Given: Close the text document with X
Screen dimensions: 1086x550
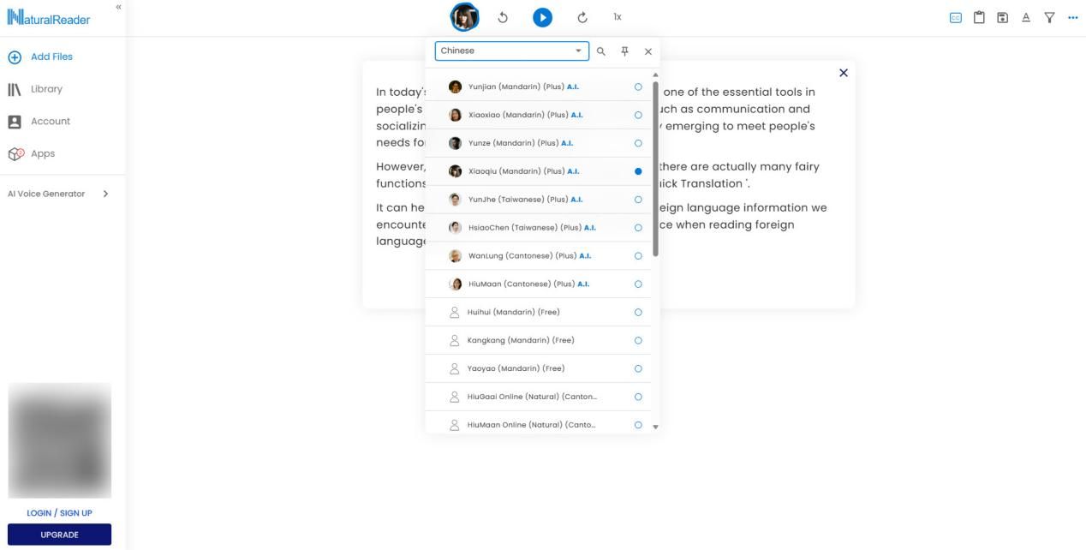Looking at the screenshot, I should [844, 73].
